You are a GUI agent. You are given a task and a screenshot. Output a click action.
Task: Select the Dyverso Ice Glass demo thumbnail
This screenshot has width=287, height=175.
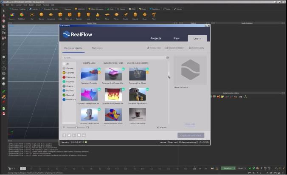coord(137,74)
